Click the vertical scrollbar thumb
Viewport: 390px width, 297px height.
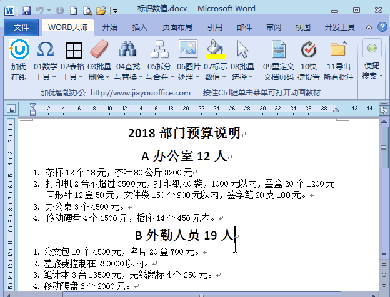[384, 147]
